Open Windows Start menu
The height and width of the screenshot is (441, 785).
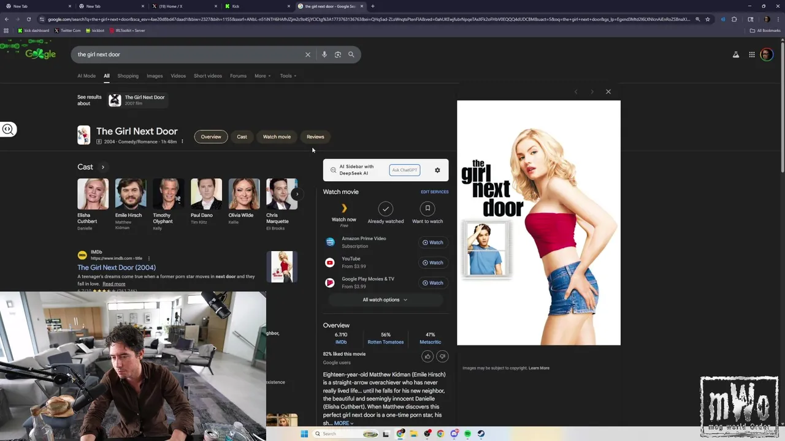pos(304,434)
